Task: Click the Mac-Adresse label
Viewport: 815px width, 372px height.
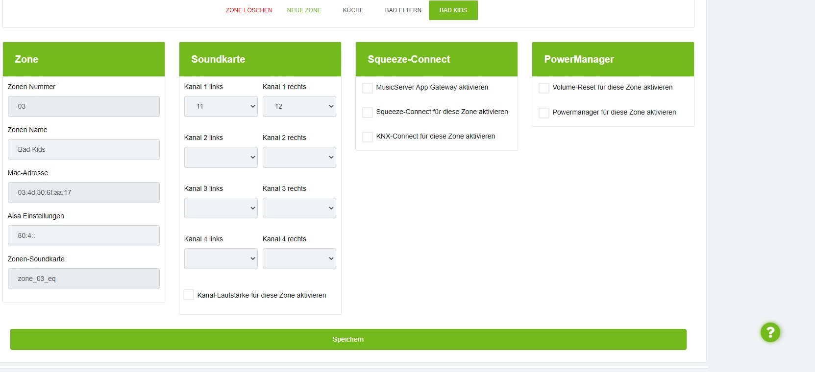Action: (28, 173)
